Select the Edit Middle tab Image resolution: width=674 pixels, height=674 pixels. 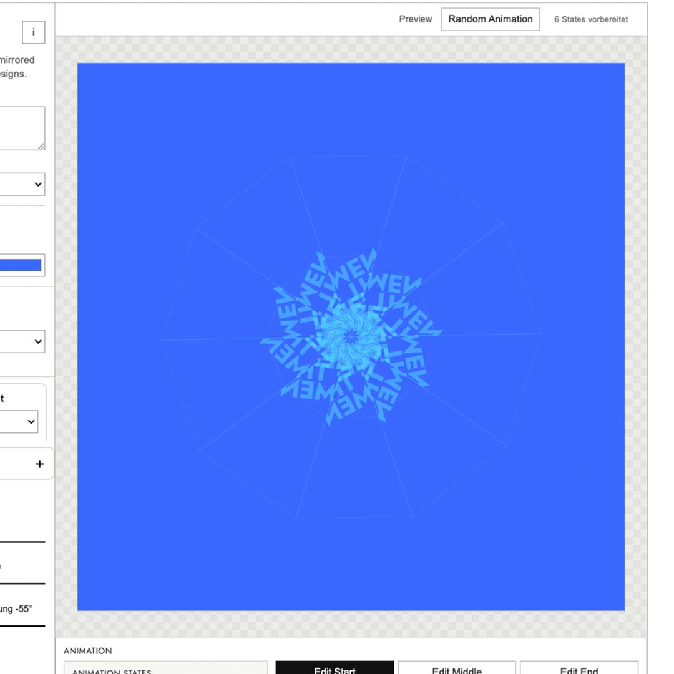click(x=456, y=668)
